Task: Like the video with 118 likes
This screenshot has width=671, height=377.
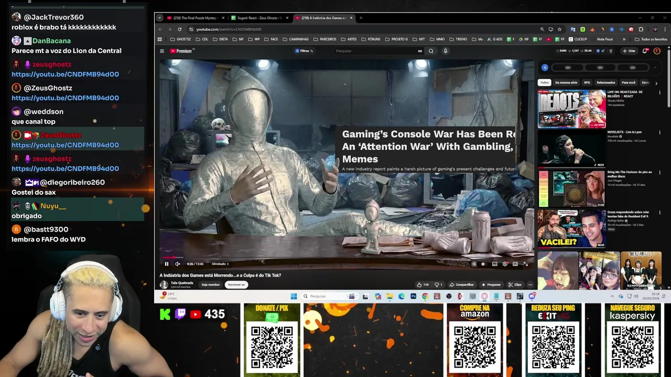Action: point(423,285)
